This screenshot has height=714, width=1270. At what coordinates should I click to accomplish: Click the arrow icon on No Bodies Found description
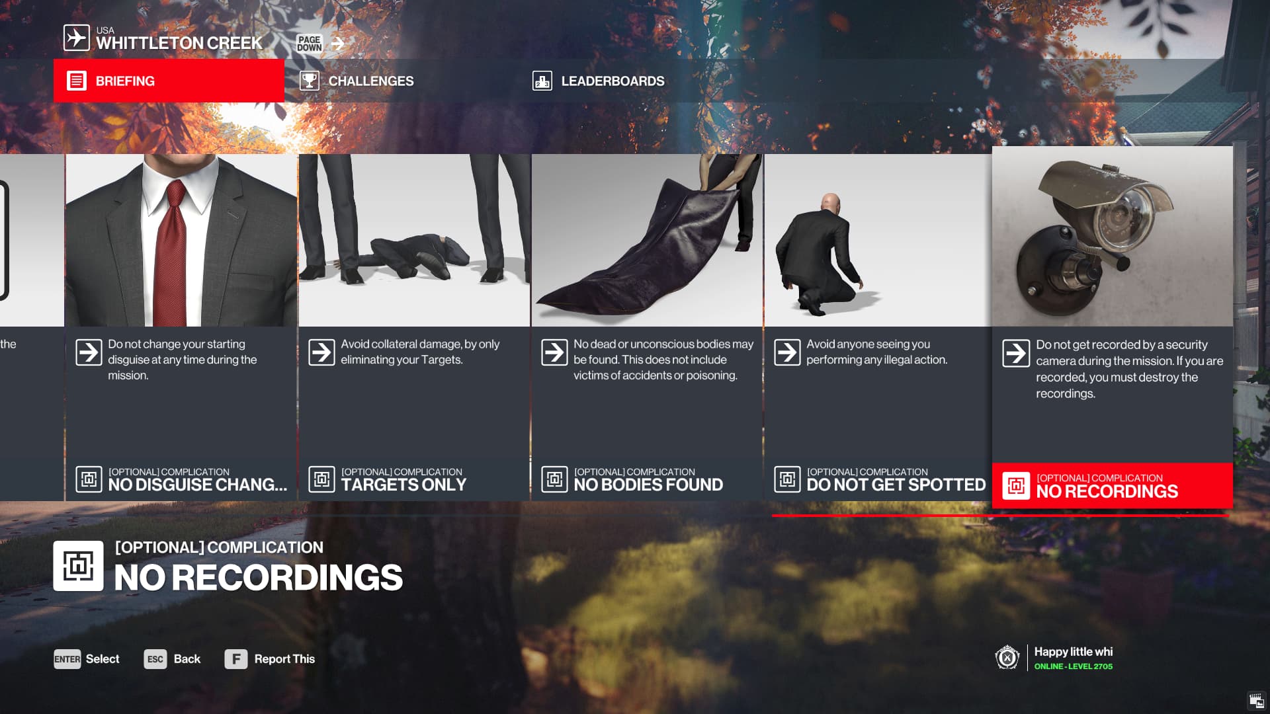pyautogui.click(x=554, y=352)
